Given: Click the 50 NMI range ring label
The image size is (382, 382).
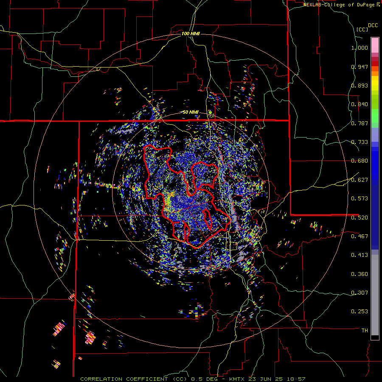Looking at the screenshot, I should (x=191, y=112).
